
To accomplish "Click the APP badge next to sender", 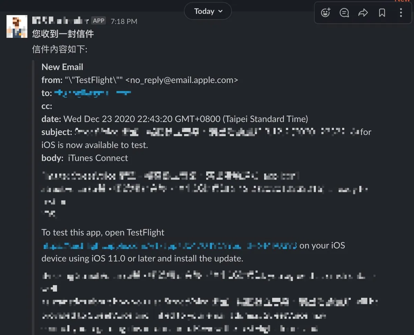I will point(99,21).
